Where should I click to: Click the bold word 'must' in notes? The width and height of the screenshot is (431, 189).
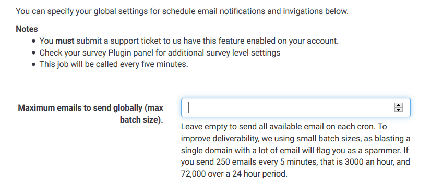point(65,41)
